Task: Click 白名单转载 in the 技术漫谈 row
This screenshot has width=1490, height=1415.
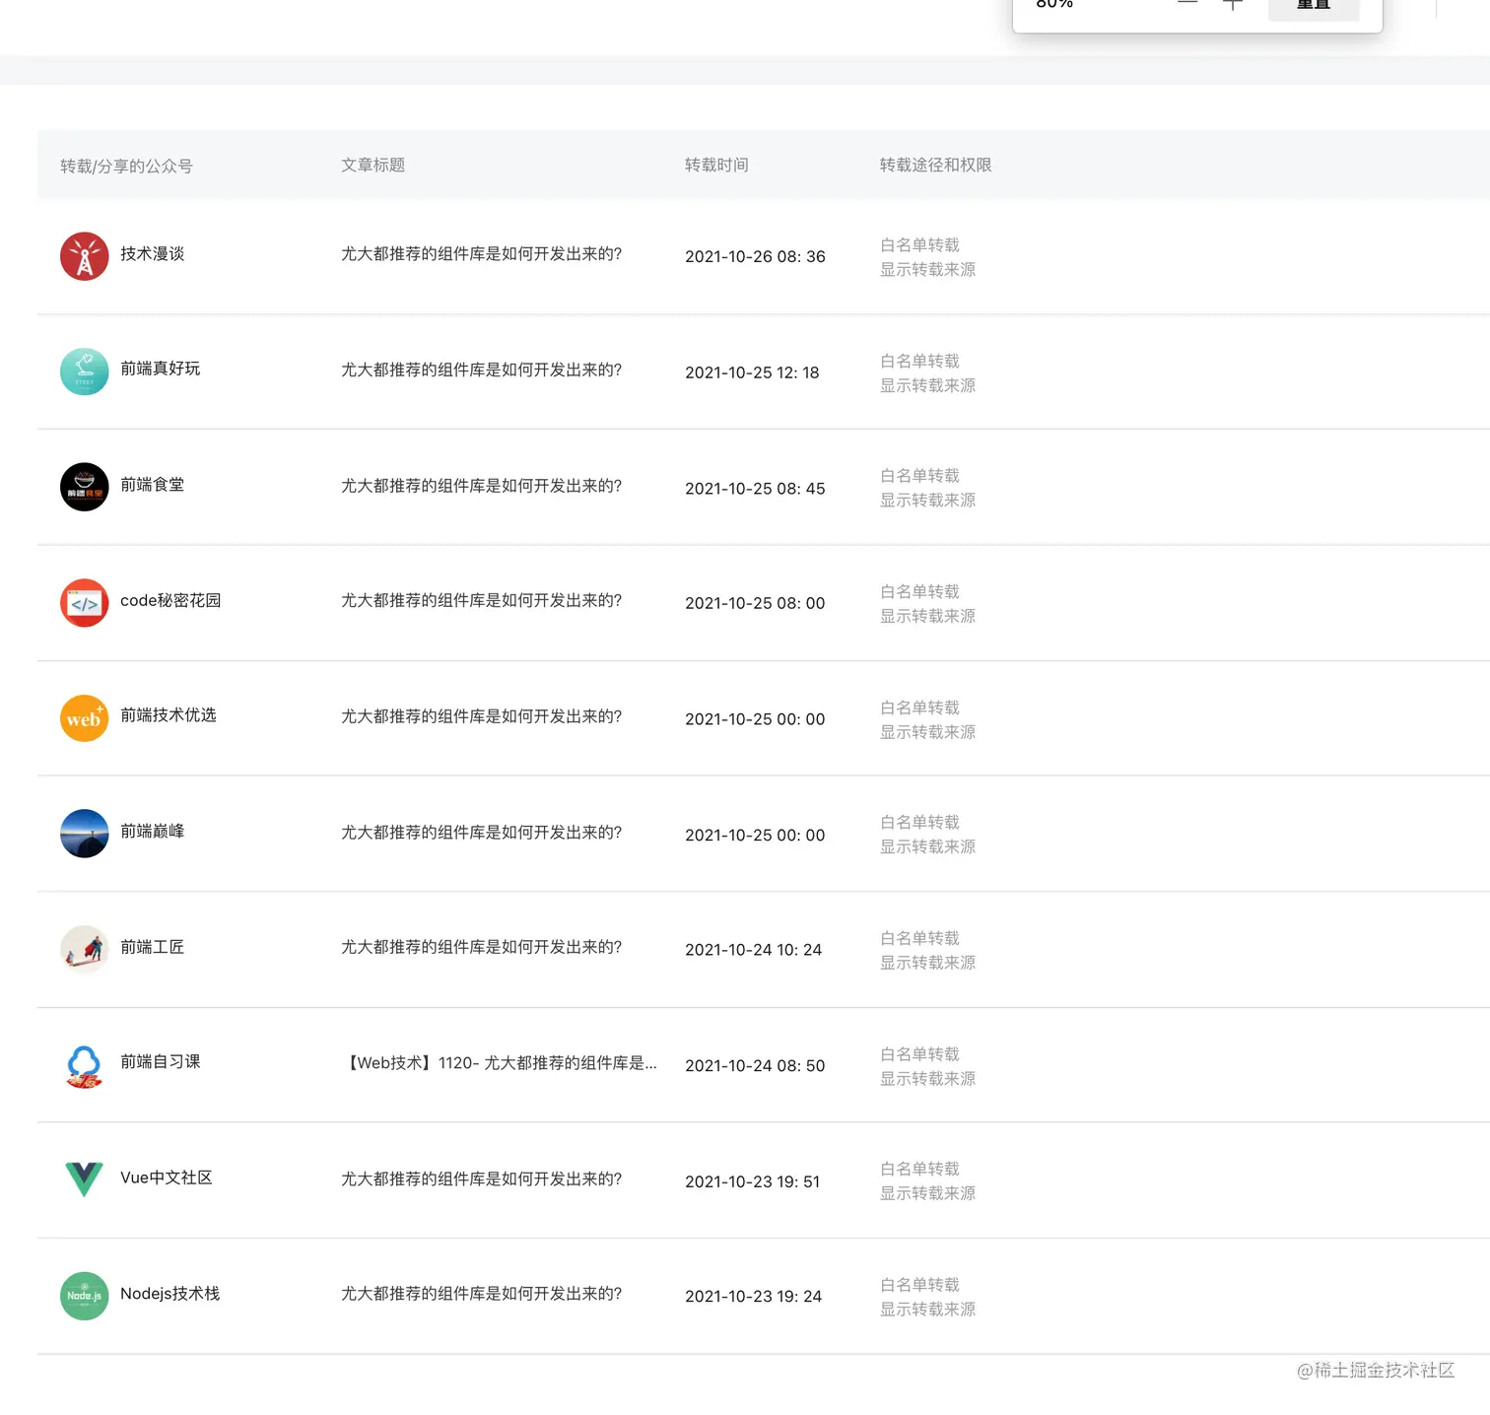Action: pos(919,244)
